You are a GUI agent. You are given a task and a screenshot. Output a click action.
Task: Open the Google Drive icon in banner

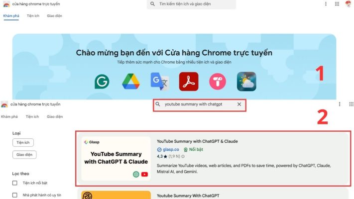tap(131, 82)
